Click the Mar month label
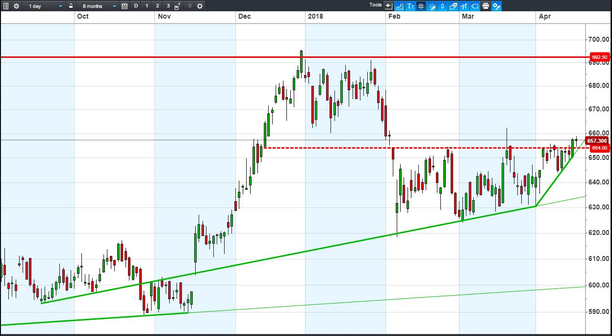 (x=467, y=17)
